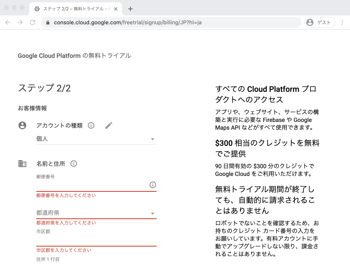
Task: Open the Chrome three-dot menu
Action: pos(342,22)
